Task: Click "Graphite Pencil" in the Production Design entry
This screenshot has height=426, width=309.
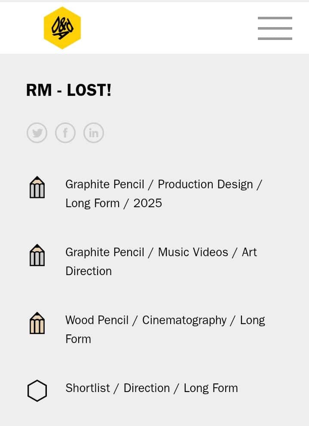Action: click(x=104, y=184)
